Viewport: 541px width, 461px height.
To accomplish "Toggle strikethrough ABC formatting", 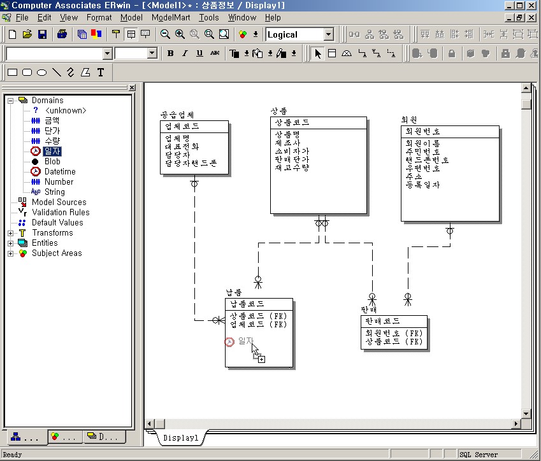I will tap(215, 53).
